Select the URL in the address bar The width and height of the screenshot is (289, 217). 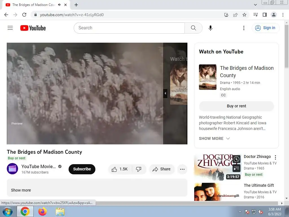72,15
